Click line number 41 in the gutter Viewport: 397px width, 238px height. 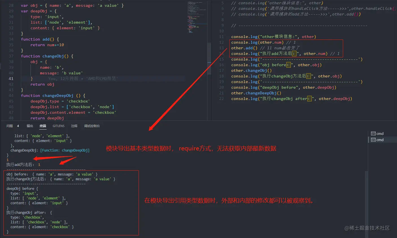(x=11, y=79)
